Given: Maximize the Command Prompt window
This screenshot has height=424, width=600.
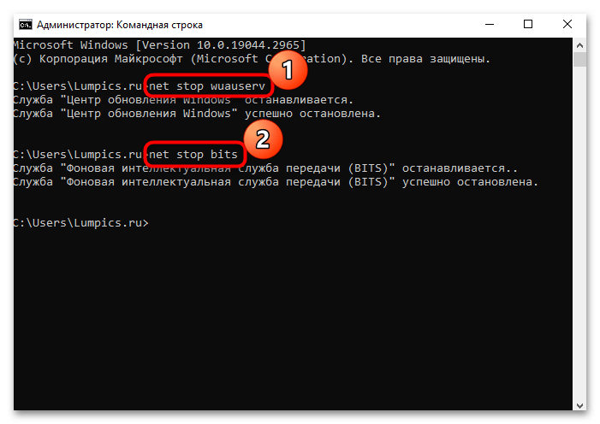Looking at the screenshot, I should [x=528, y=25].
